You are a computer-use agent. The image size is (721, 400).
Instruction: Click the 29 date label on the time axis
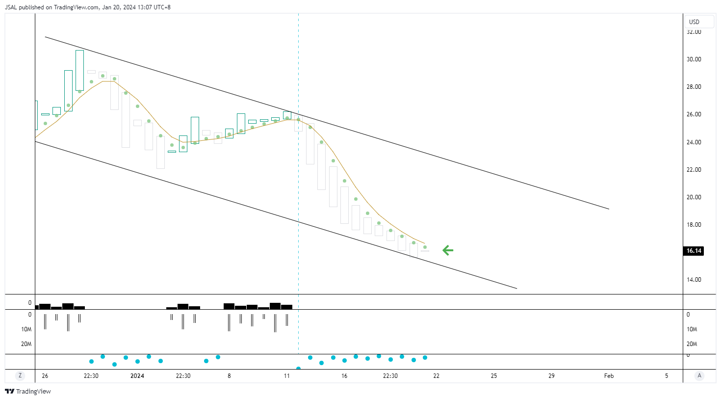(551, 376)
